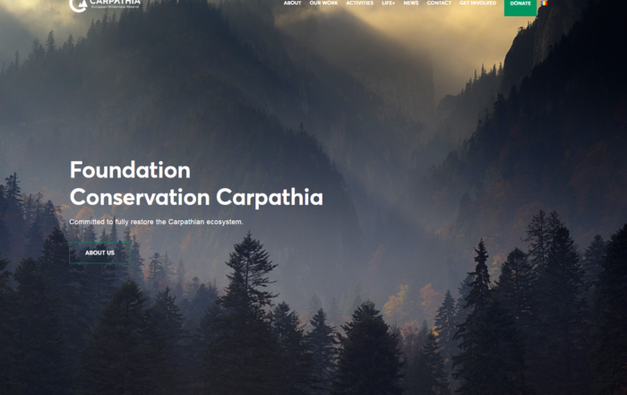Click the CARPATHIA wordmark in header
Image resolution: width=627 pixels, height=395 pixels.
tap(115, 3)
